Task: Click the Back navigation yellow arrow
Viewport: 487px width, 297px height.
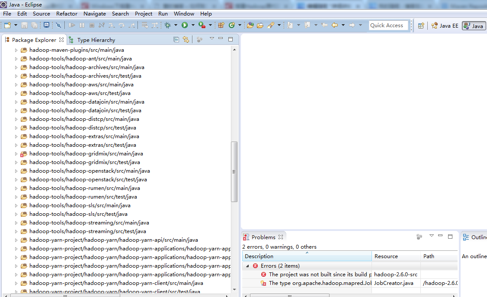Action: pyautogui.click(x=334, y=25)
